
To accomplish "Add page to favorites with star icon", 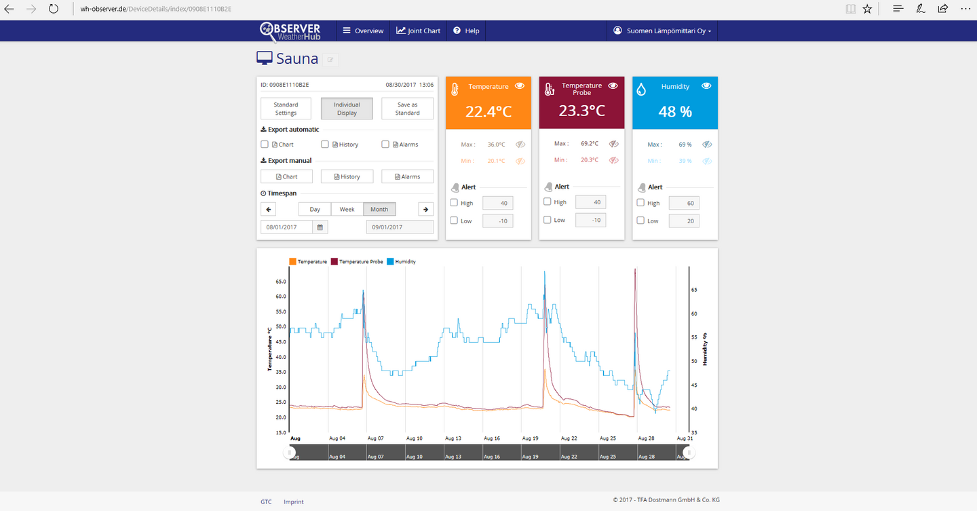I will (867, 9).
